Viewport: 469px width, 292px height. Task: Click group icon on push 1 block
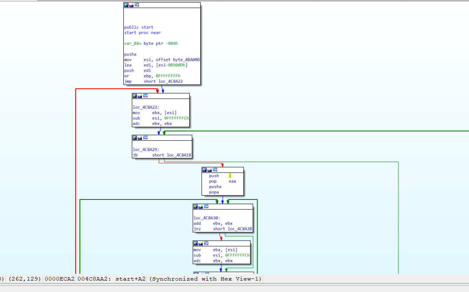point(215,170)
